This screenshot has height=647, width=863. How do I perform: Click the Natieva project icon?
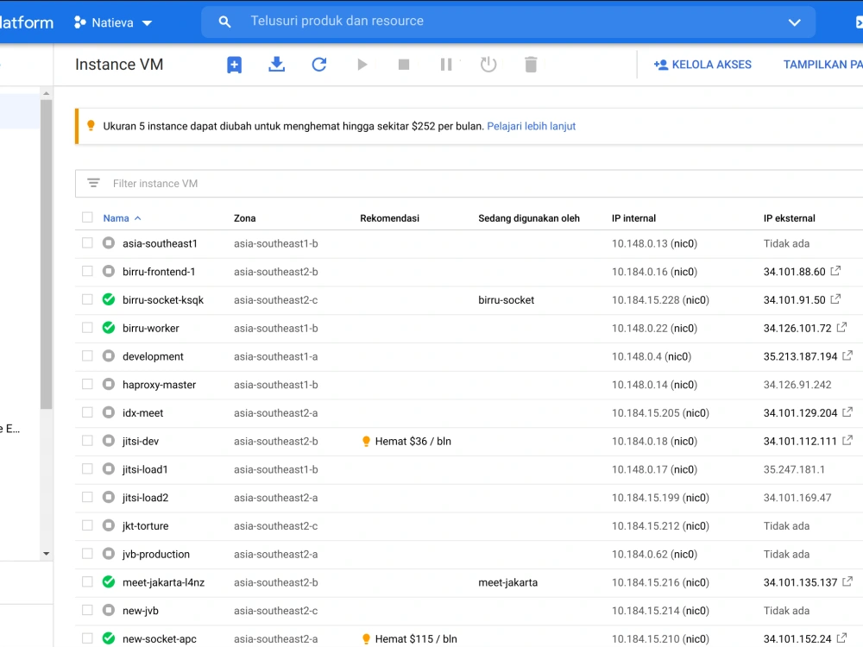click(80, 22)
